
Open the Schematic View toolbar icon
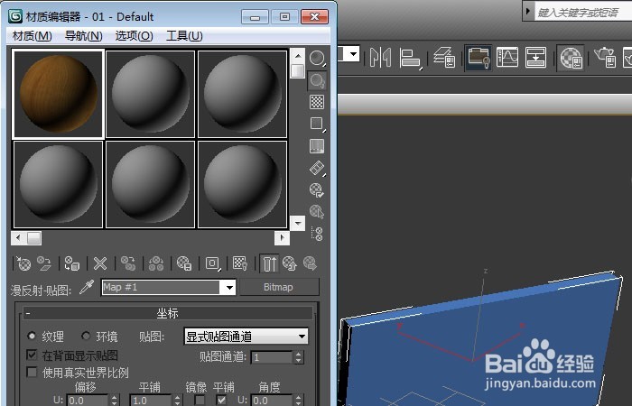pyautogui.click(x=536, y=57)
